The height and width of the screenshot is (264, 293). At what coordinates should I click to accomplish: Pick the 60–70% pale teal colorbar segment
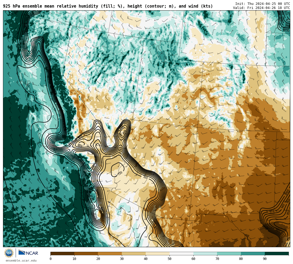205,253
